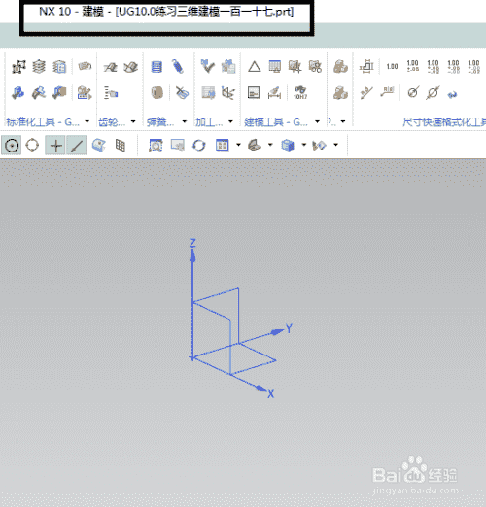
Task: Toggle the quadrant point snap option
Action: 32,145
